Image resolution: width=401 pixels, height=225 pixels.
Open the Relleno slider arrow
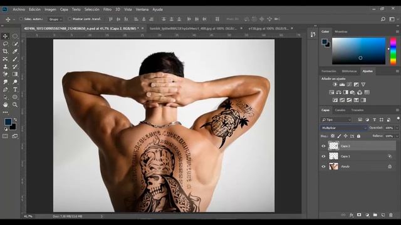pyautogui.click(x=397, y=136)
